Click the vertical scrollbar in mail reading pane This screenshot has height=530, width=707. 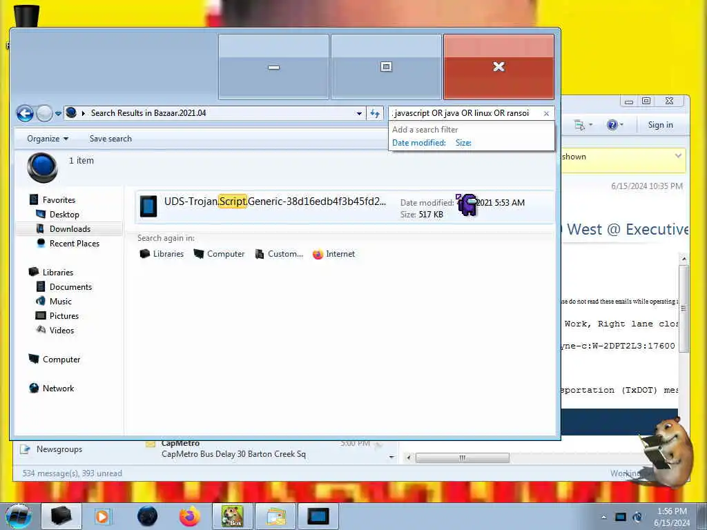[684, 308]
